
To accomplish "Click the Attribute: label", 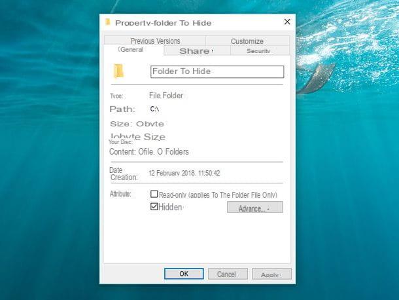I will pos(120,194).
